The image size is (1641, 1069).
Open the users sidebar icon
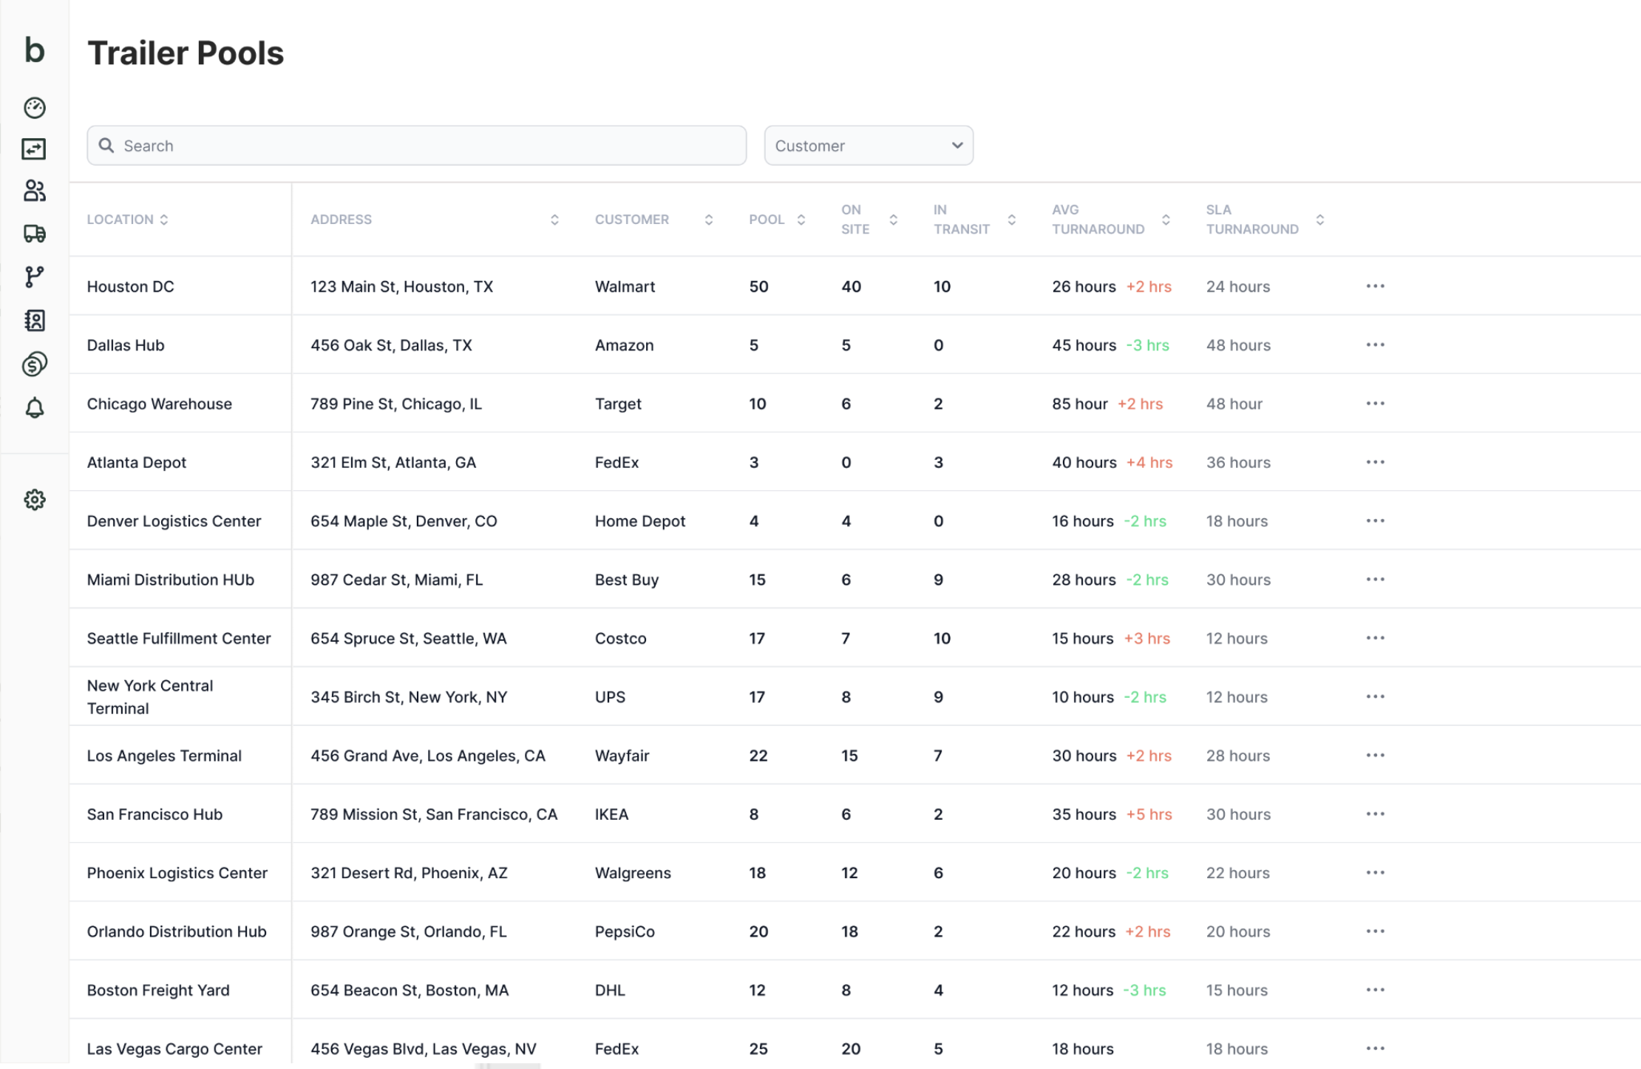(x=35, y=191)
